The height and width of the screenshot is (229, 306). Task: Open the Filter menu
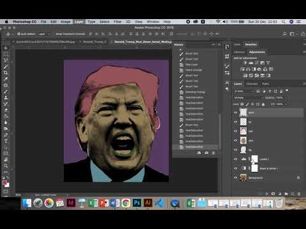(117, 22)
